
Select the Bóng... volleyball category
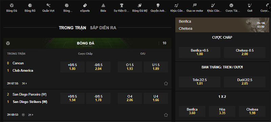[68, 8]
